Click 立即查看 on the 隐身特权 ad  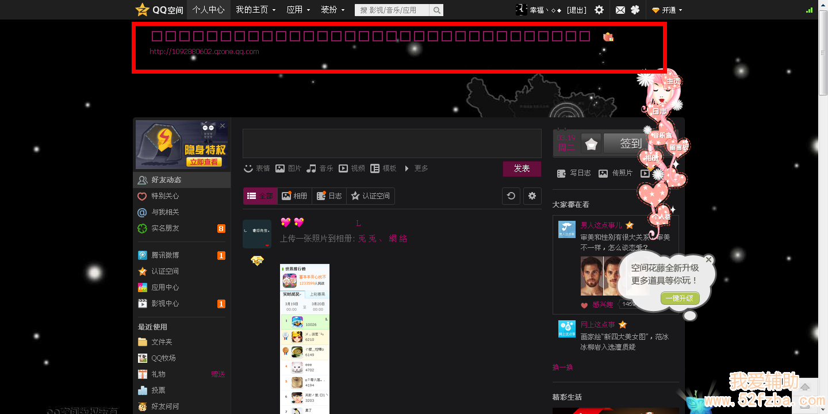pos(204,162)
